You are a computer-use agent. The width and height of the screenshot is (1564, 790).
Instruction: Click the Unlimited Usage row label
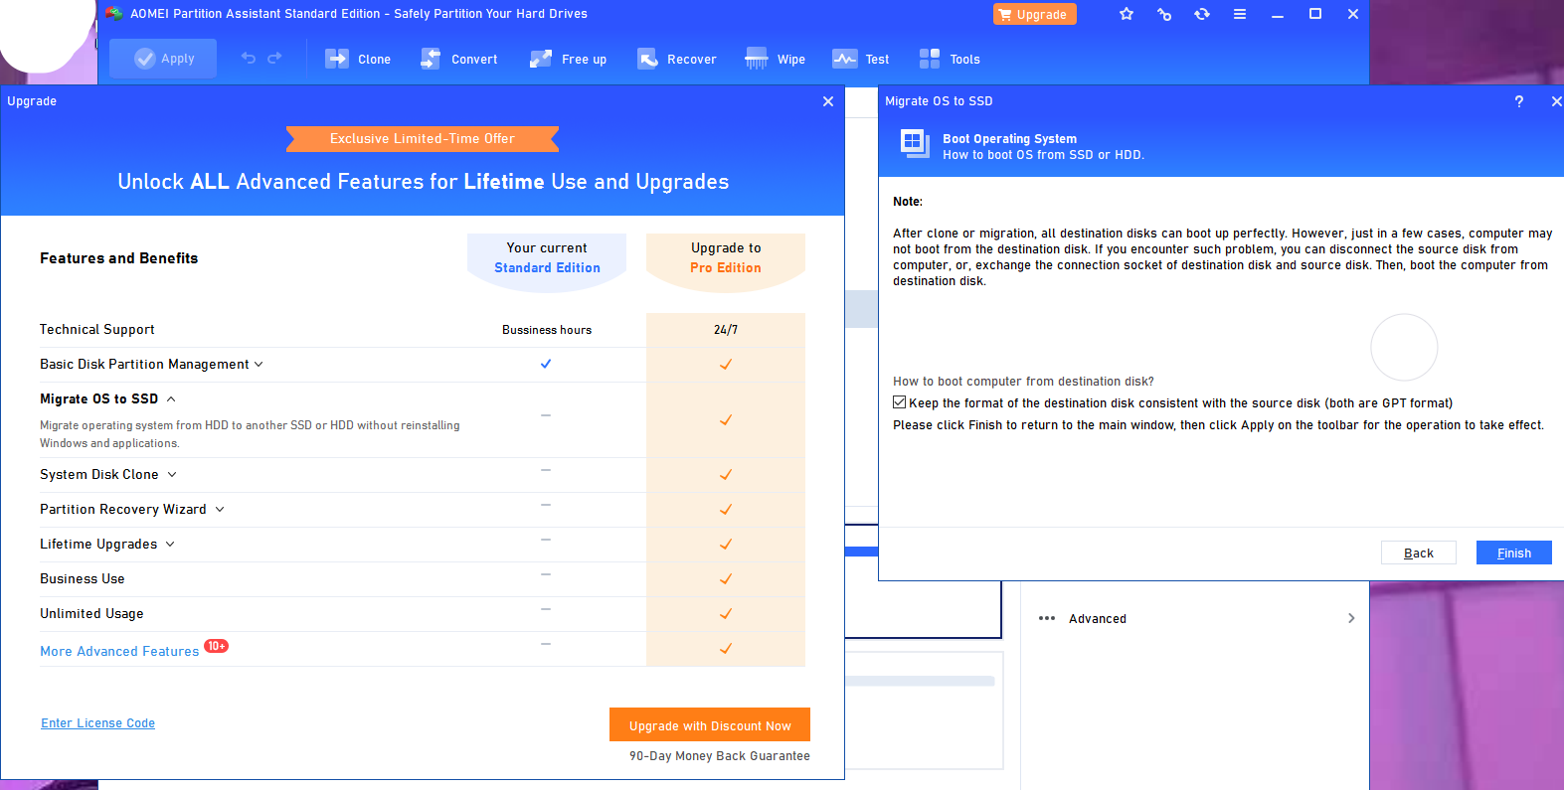(x=91, y=614)
